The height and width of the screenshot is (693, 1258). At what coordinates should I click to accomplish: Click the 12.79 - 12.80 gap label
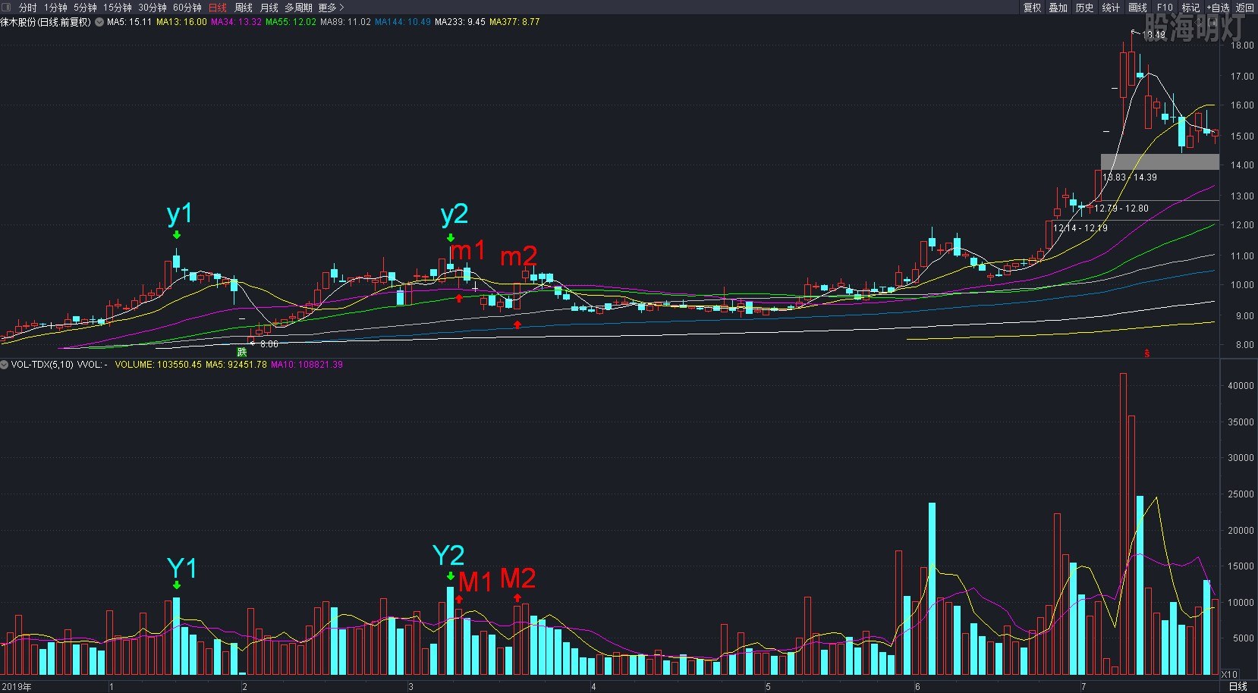tap(1121, 209)
